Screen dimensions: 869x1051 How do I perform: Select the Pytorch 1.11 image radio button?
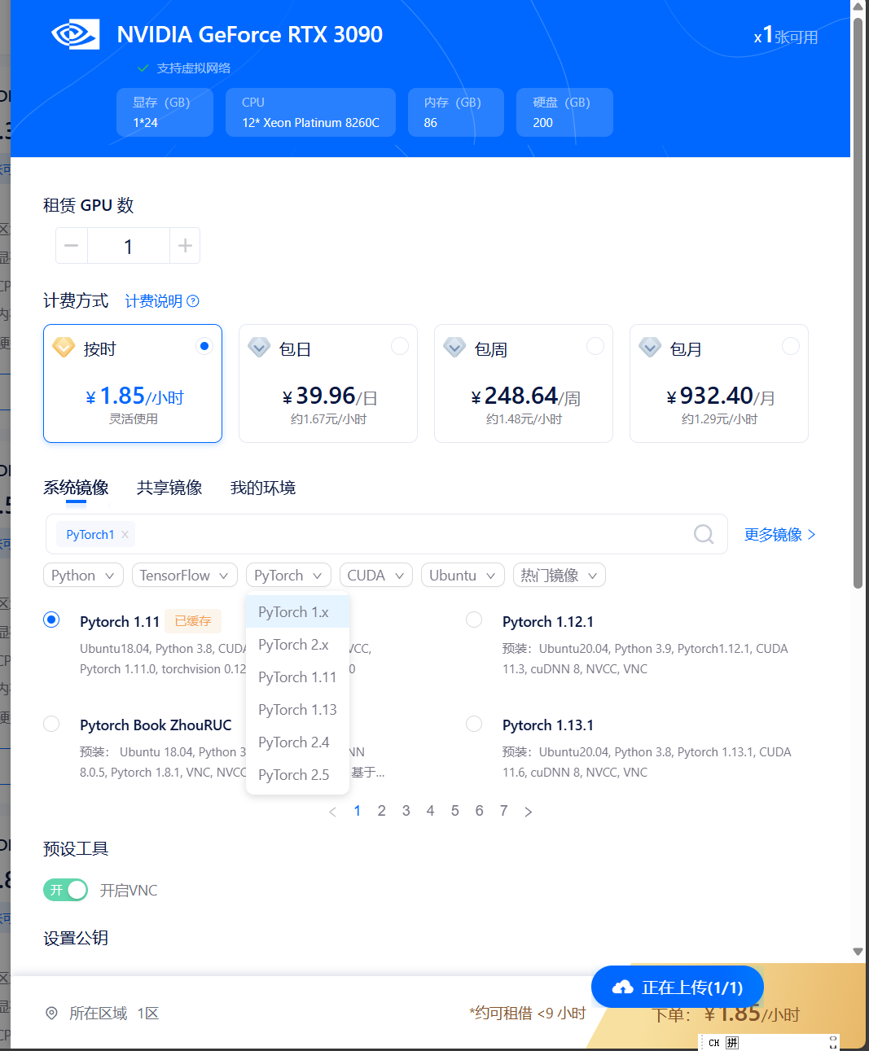pyautogui.click(x=51, y=620)
